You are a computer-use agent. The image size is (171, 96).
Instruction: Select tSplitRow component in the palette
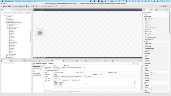149,30
